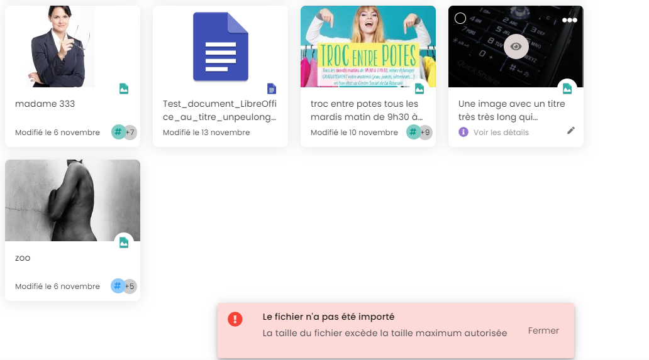The width and height of the screenshot is (649, 360).
Task: Expand the +9 extra tags on troc entre potes
Action: click(x=426, y=133)
